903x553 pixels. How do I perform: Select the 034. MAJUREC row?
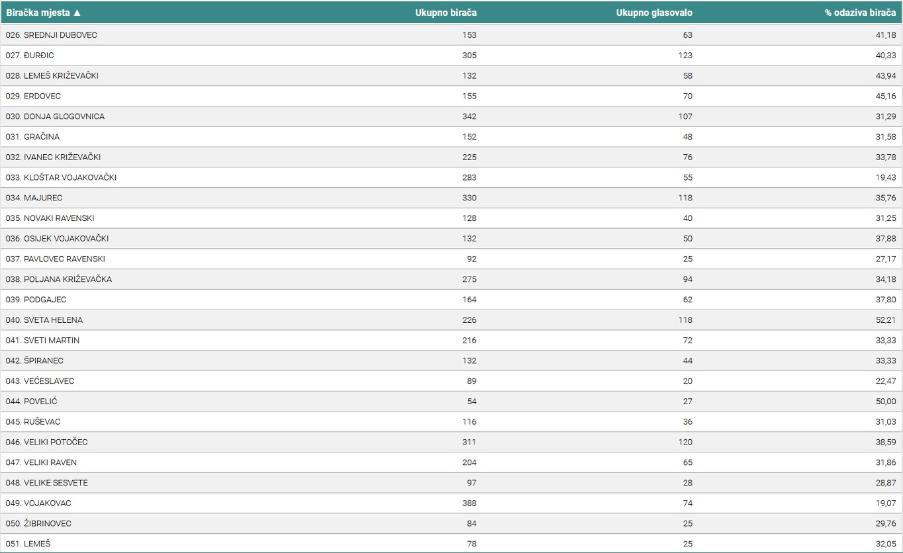tap(34, 198)
